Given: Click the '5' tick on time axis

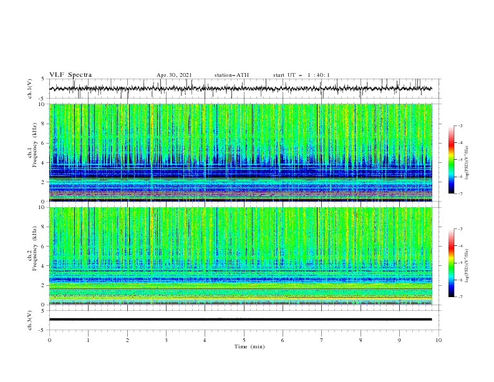Looking at the screenshot, I should (244, 340).
